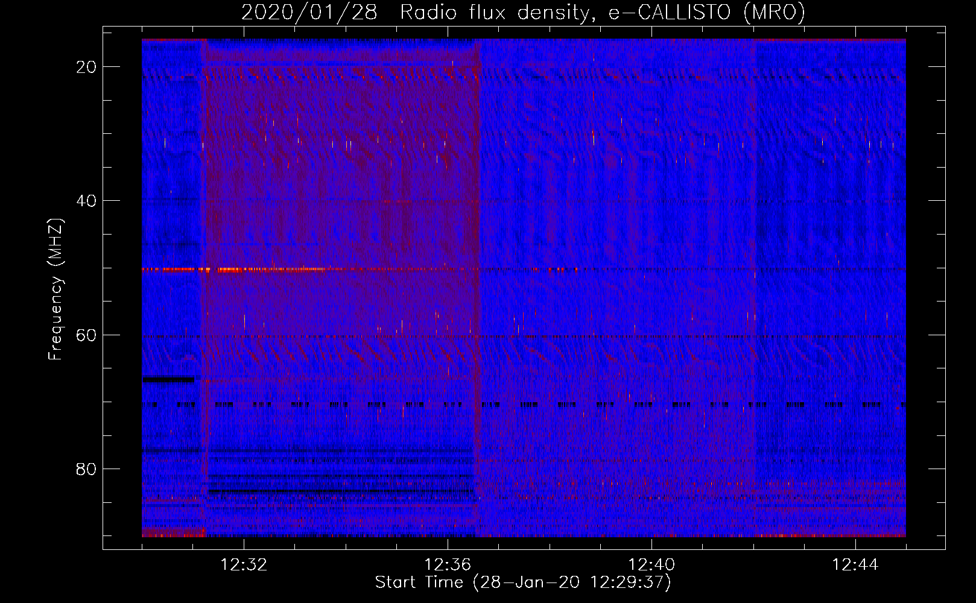Click the 'Frequency (MHZ)' axis label

(x=55, y=289)
